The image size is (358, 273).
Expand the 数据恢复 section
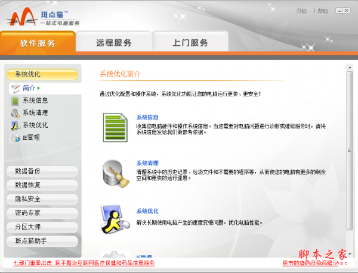42,185
